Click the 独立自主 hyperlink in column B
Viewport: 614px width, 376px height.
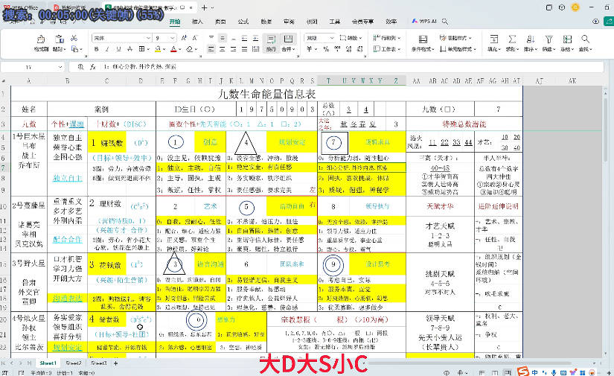click(68, 178)
